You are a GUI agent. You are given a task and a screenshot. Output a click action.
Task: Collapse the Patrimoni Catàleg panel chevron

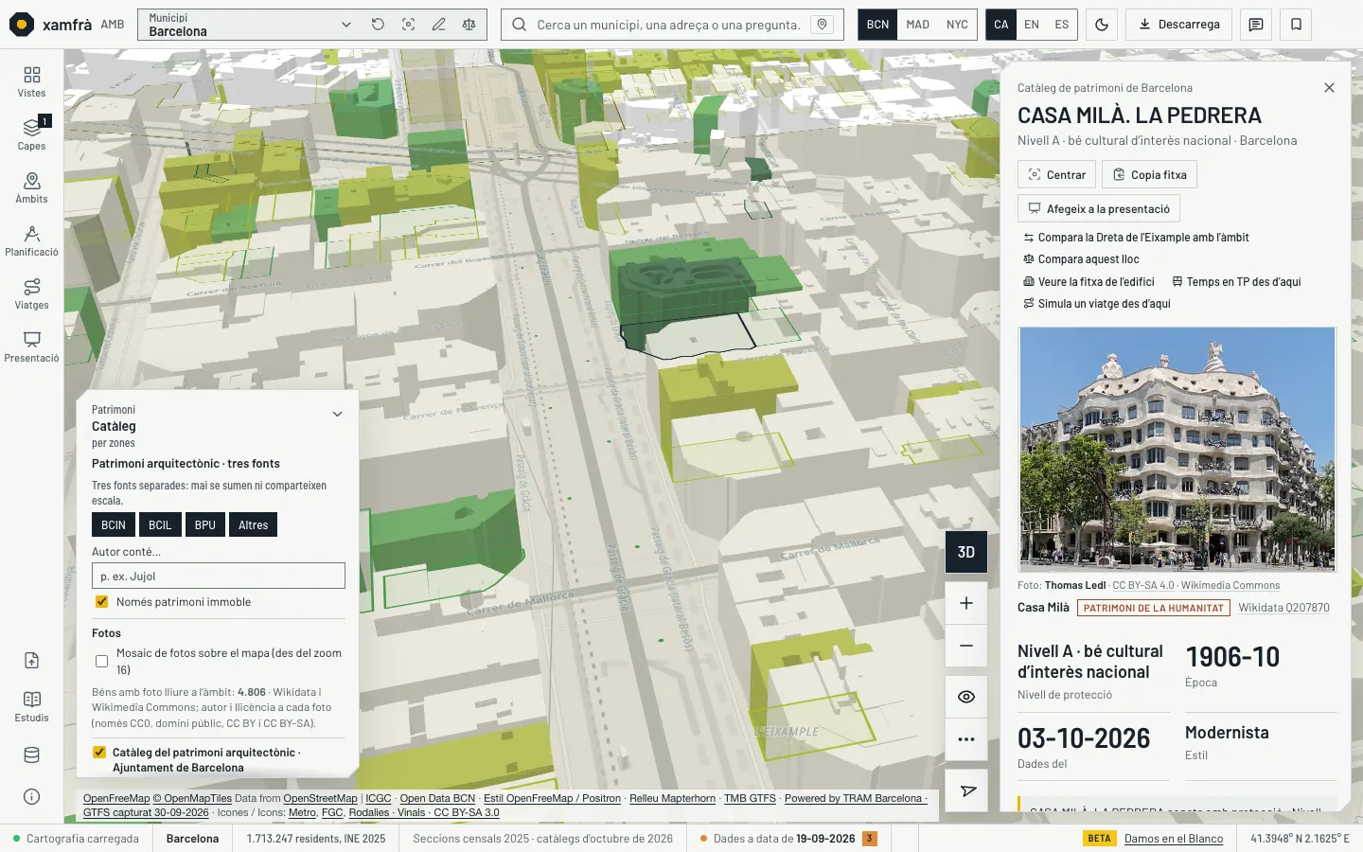337,414
